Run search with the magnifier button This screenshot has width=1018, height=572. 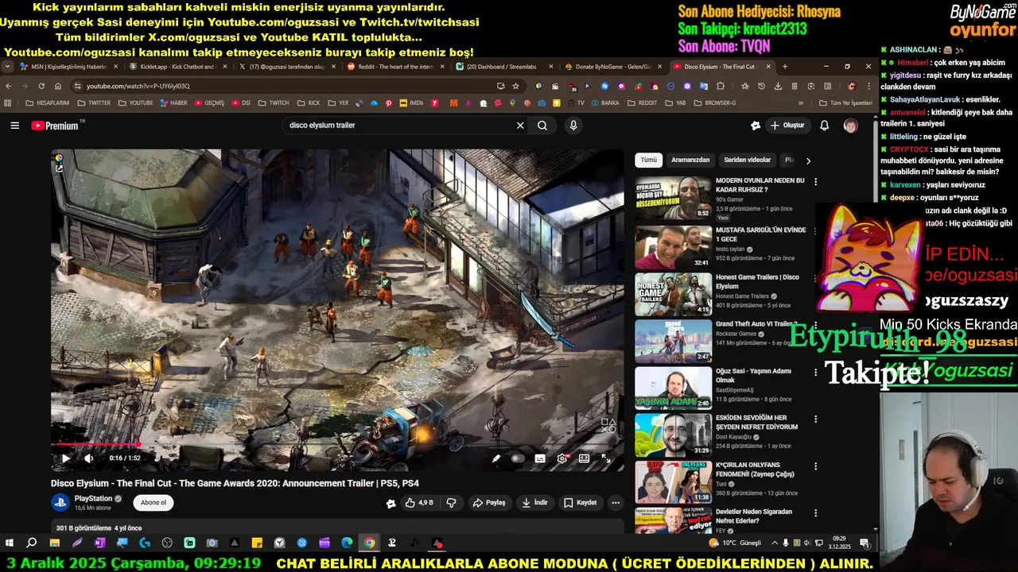tap(542, 126)
